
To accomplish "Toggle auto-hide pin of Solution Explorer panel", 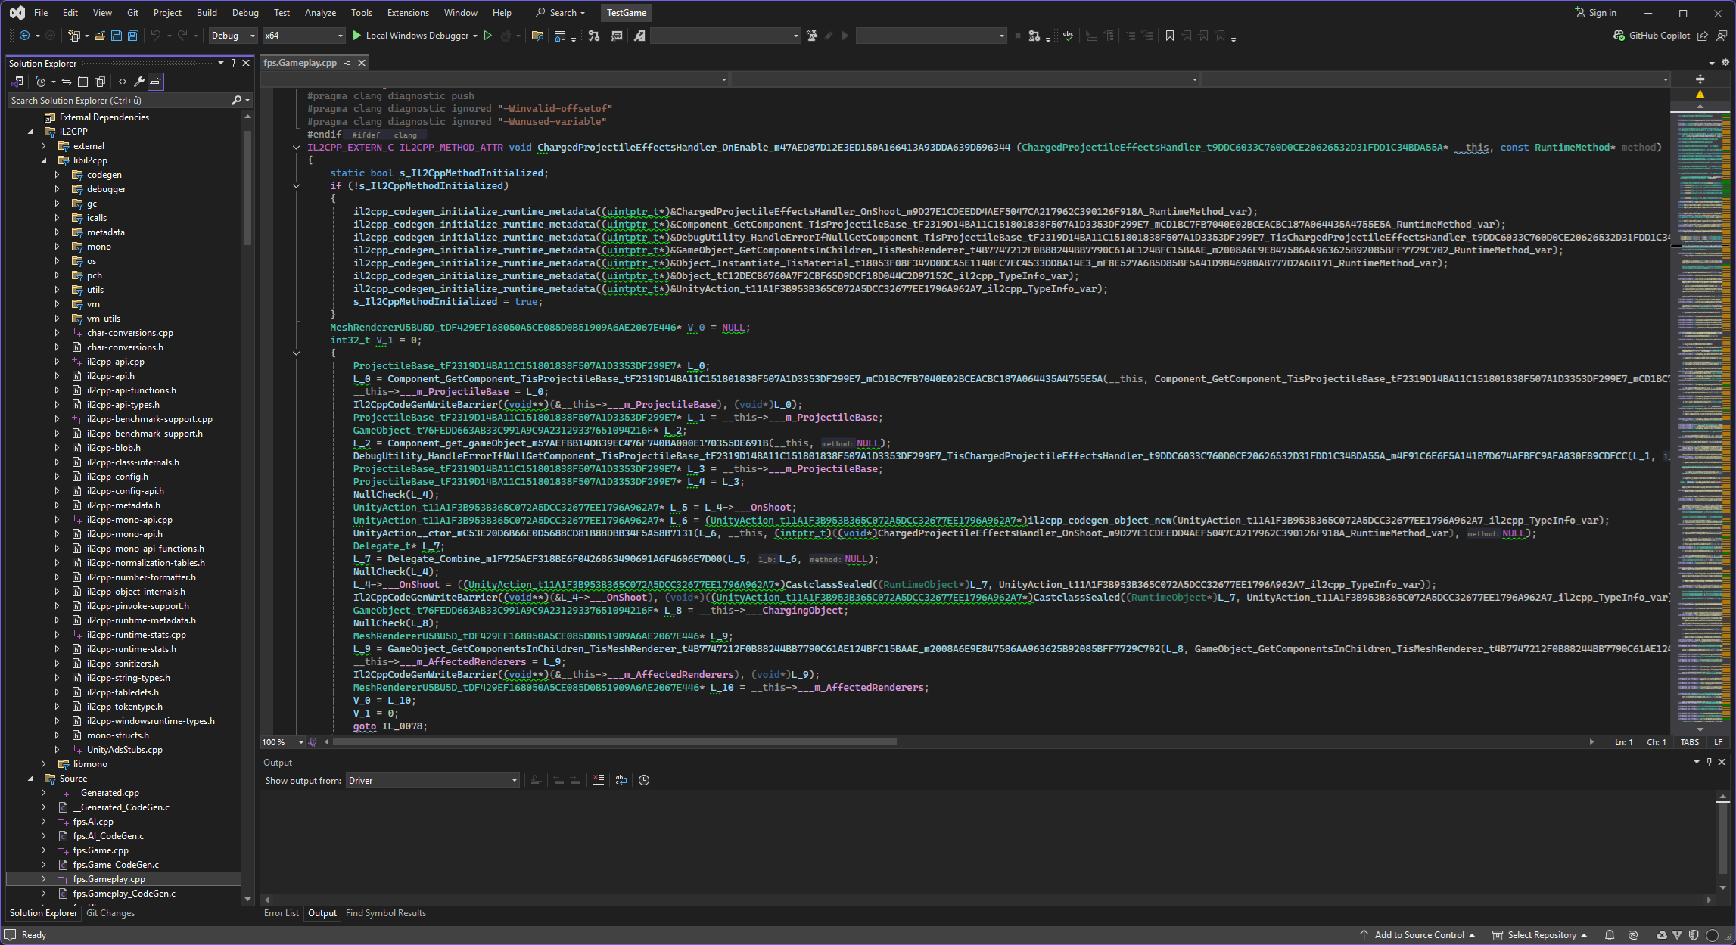I will [x=233, y=63].
